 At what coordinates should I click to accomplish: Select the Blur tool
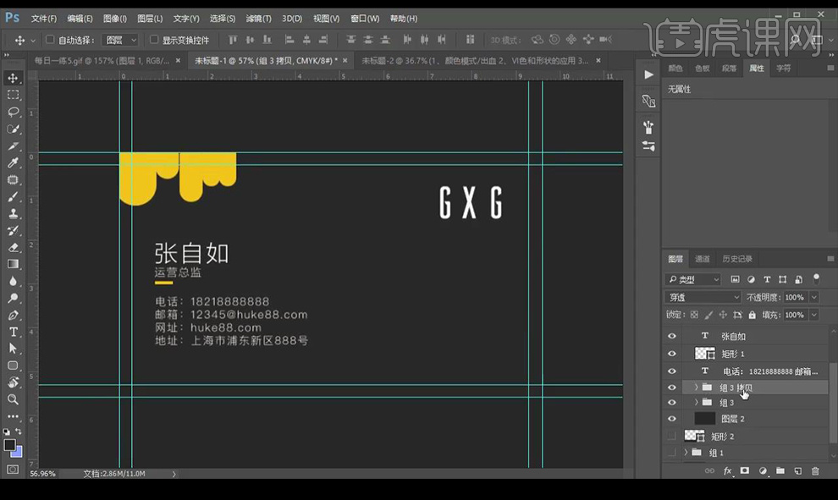pyautogui.click(x=13, y=282)
